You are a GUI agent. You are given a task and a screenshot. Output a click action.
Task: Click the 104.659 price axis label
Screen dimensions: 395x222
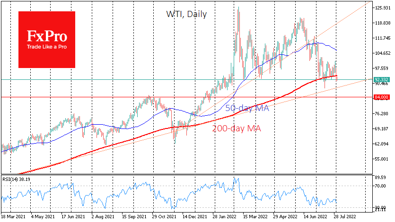[x=382, y=53]
